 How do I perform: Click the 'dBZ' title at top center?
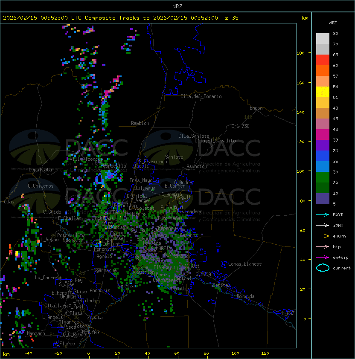point(177,6)
